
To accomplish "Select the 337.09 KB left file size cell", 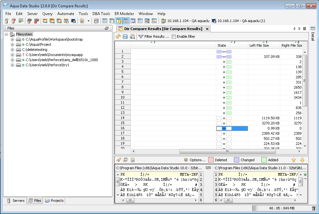I will [264, 57].
